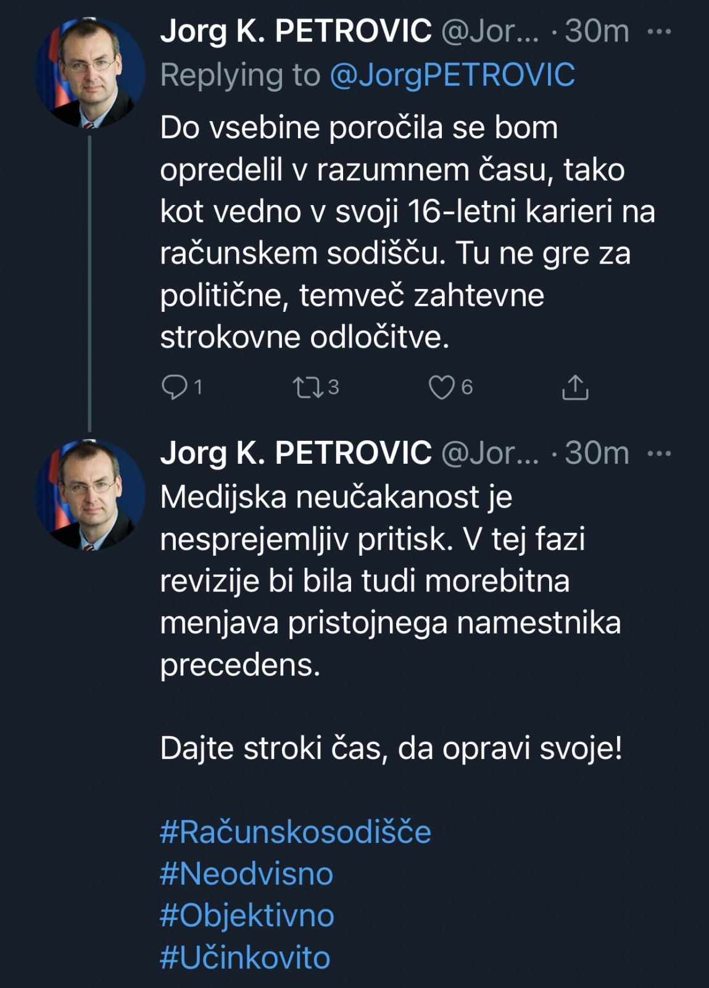Open more options on first tweet
Screen dimensions: 709x988
[659, 31]
